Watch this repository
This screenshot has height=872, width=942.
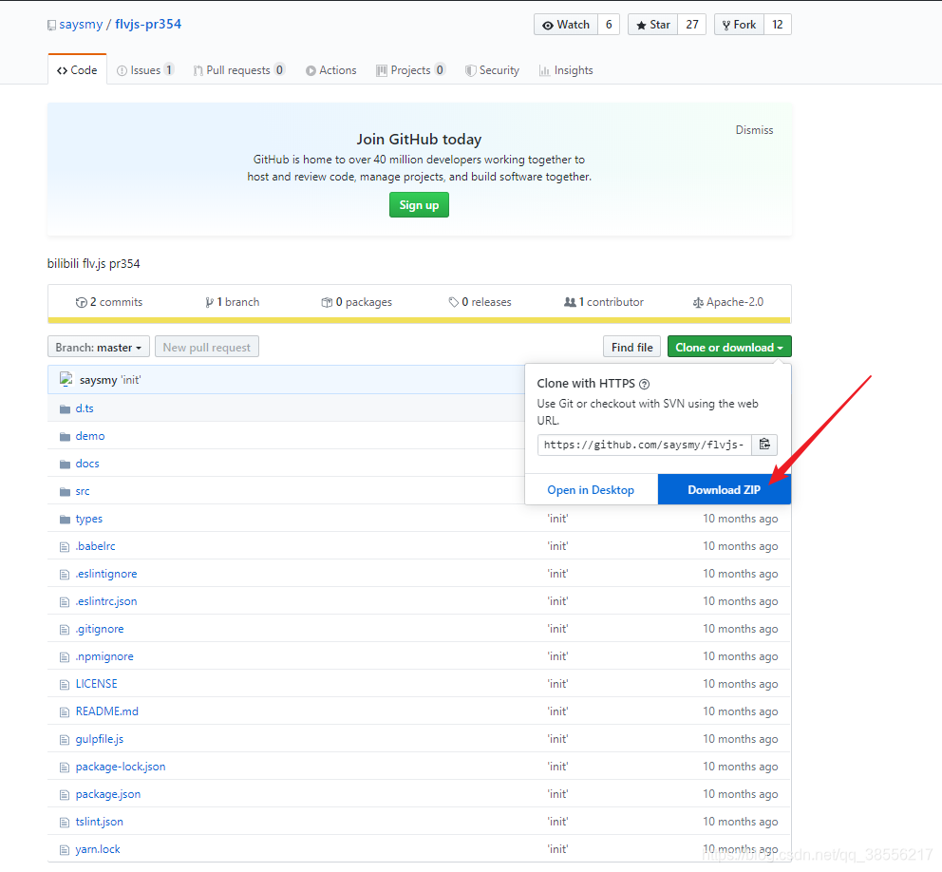point(565,25)
